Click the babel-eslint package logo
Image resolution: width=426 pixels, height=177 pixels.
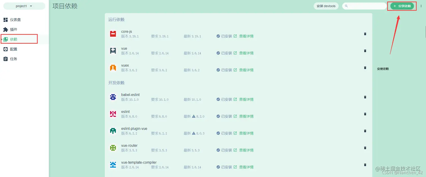pyautogui.click(x=113, y=97)
